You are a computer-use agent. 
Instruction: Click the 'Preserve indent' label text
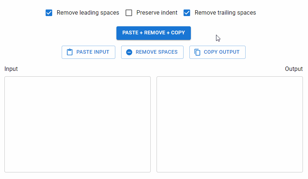tap(157, 12)
